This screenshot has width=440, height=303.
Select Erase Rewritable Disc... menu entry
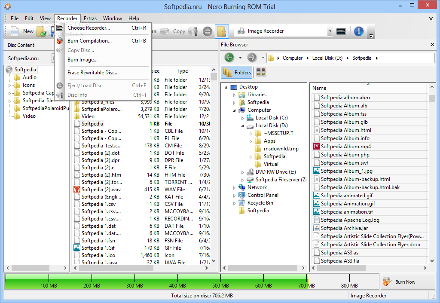[x=103, y=72]
